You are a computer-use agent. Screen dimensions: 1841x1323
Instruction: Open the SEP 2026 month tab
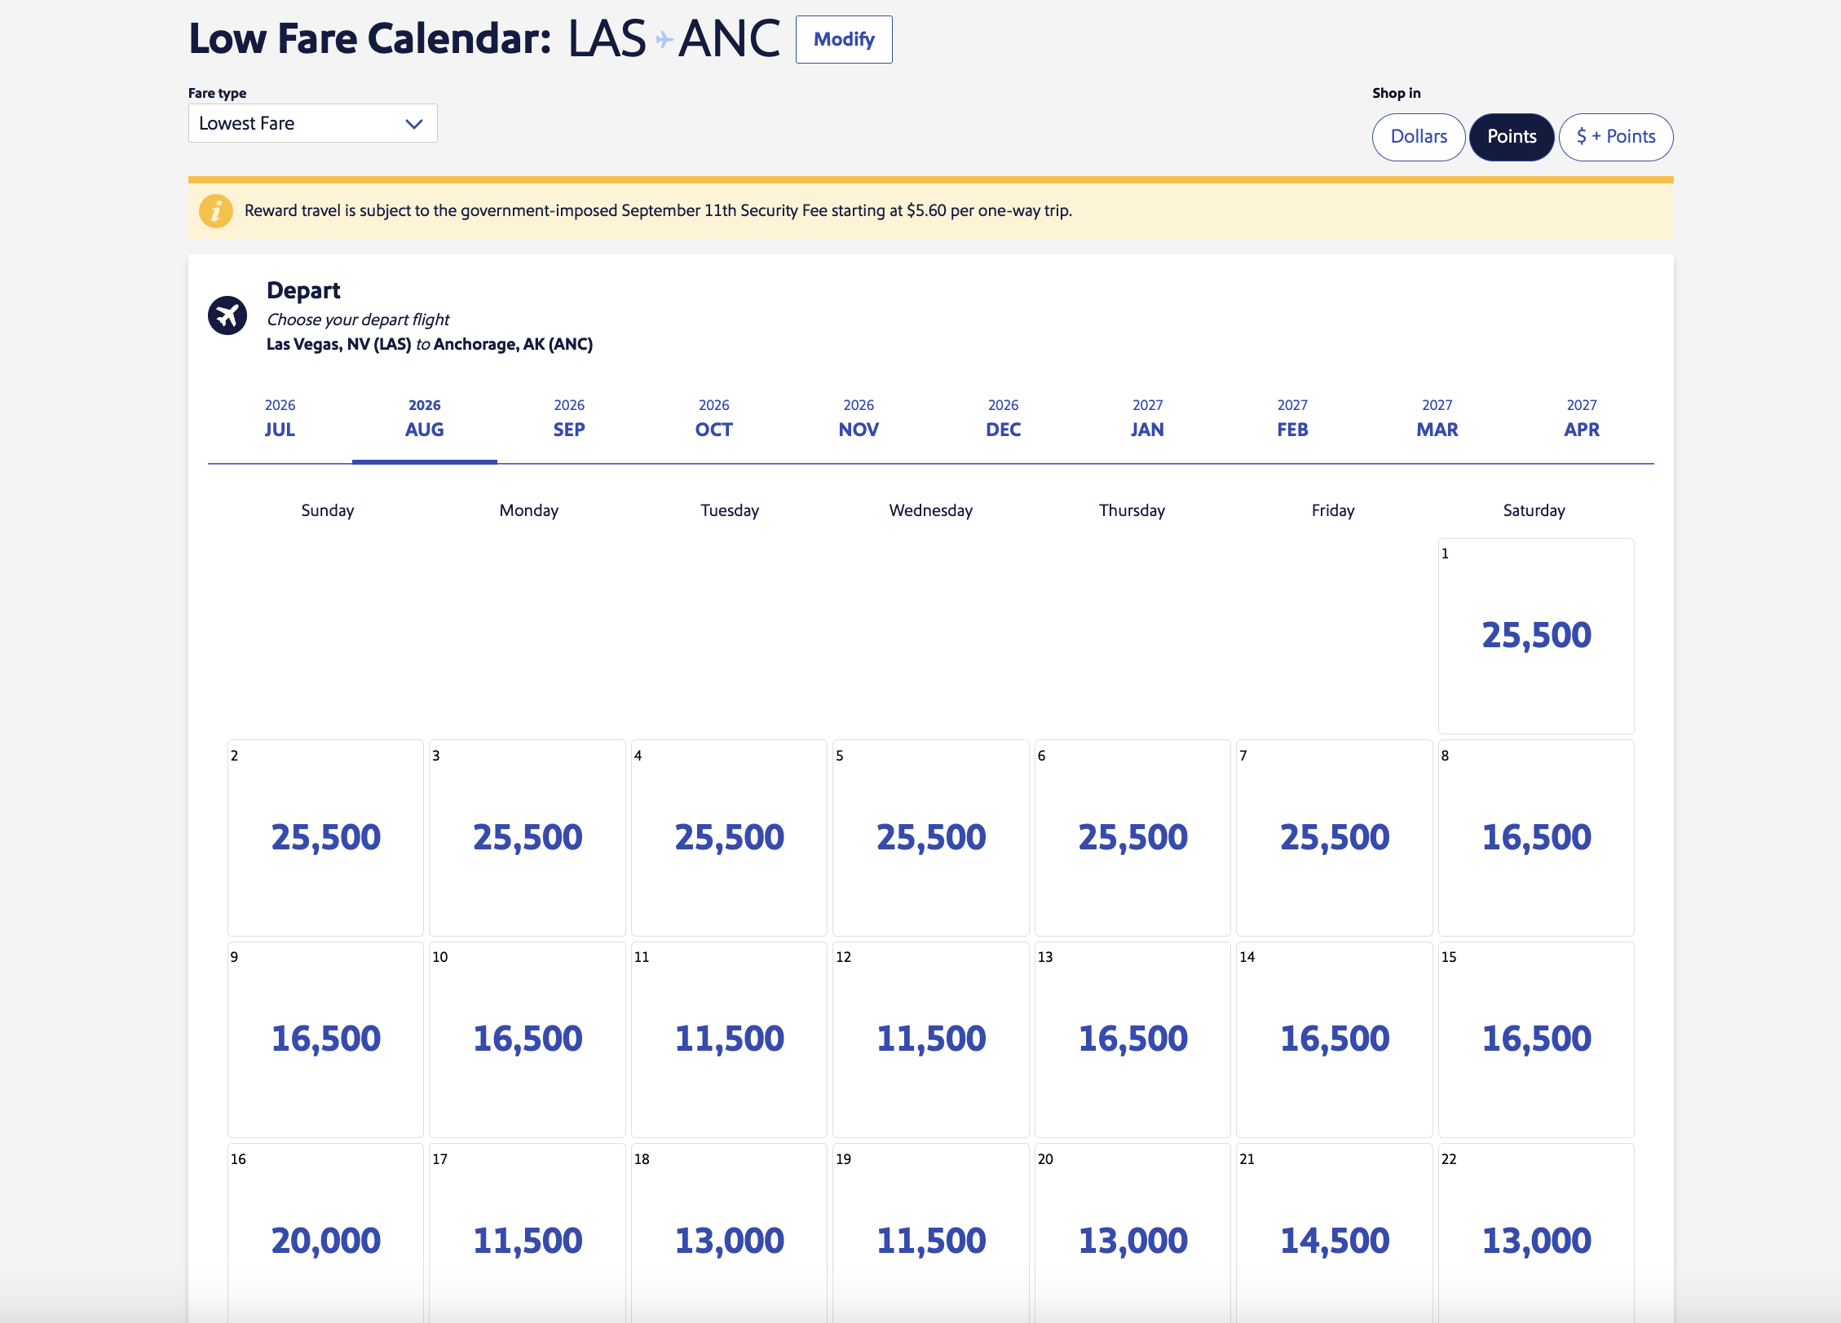(569, 418)
